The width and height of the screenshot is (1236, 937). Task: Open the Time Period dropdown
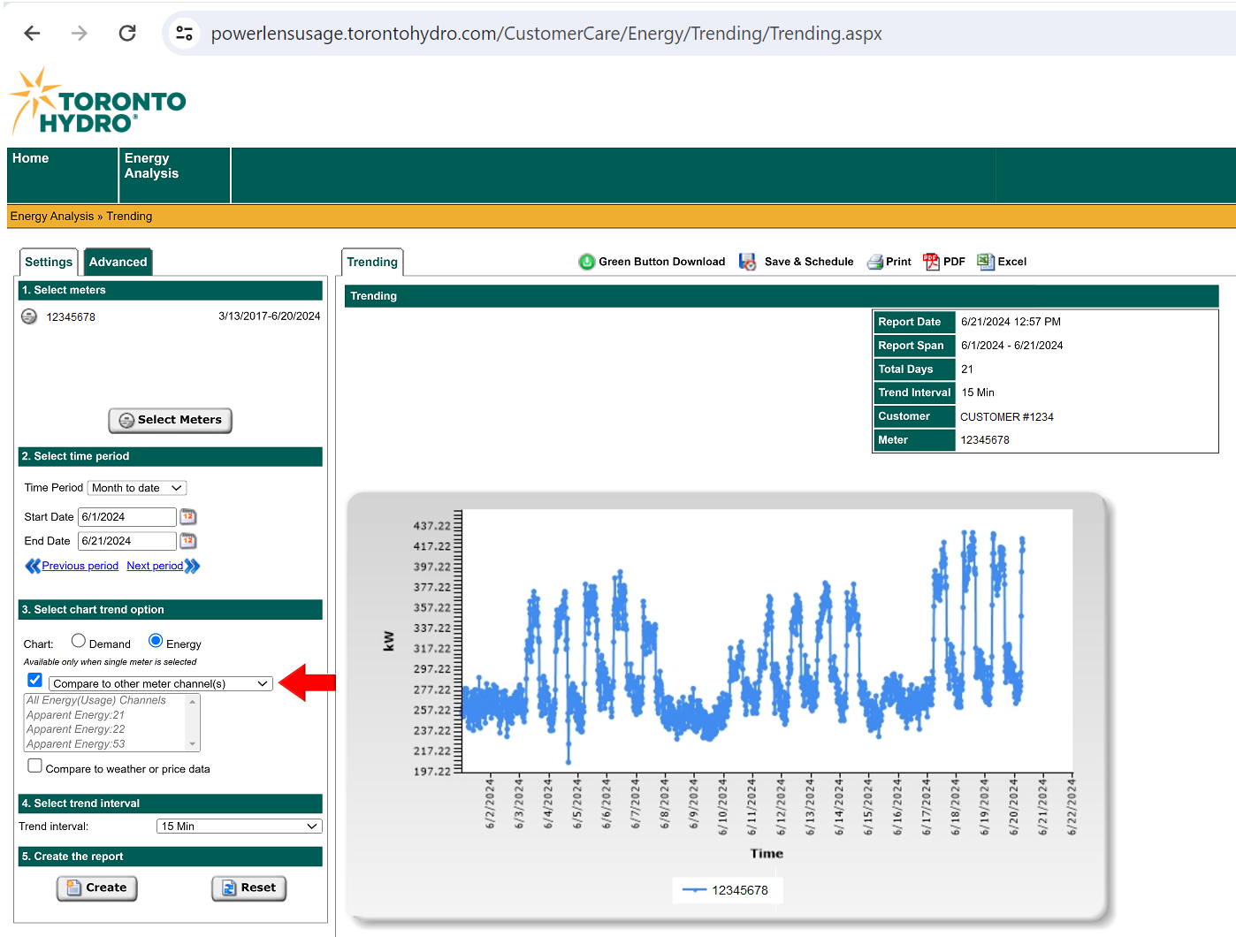coord(137,488)
